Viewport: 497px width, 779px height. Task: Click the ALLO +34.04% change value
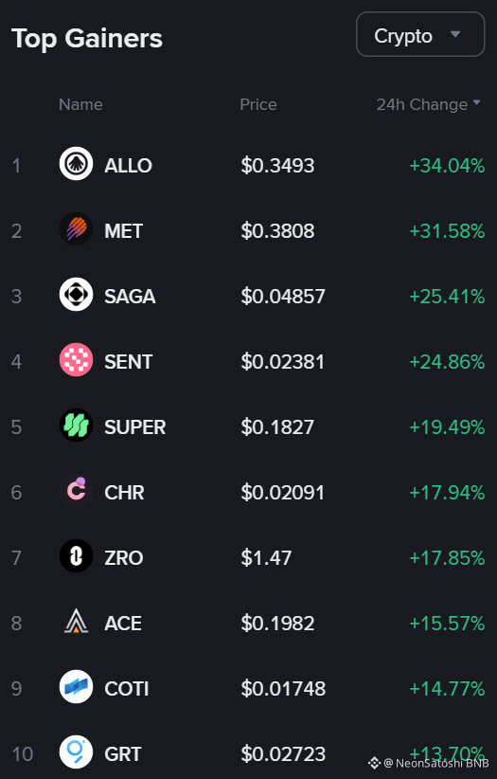447,166
